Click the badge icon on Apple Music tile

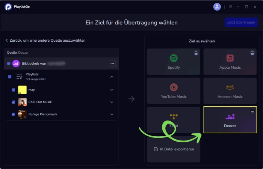click(252, 53)
